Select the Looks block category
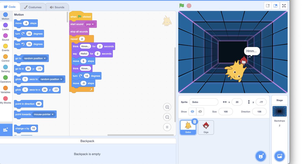The width and height of the screenshot is (304, 164). [x=5, y=27]
